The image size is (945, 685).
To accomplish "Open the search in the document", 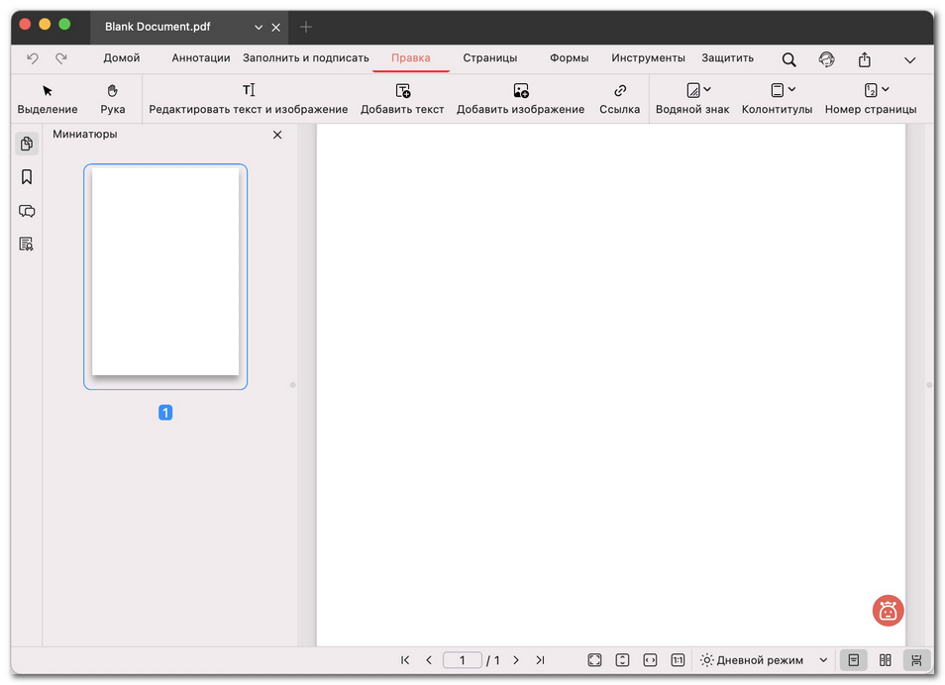I will (788, 58).
